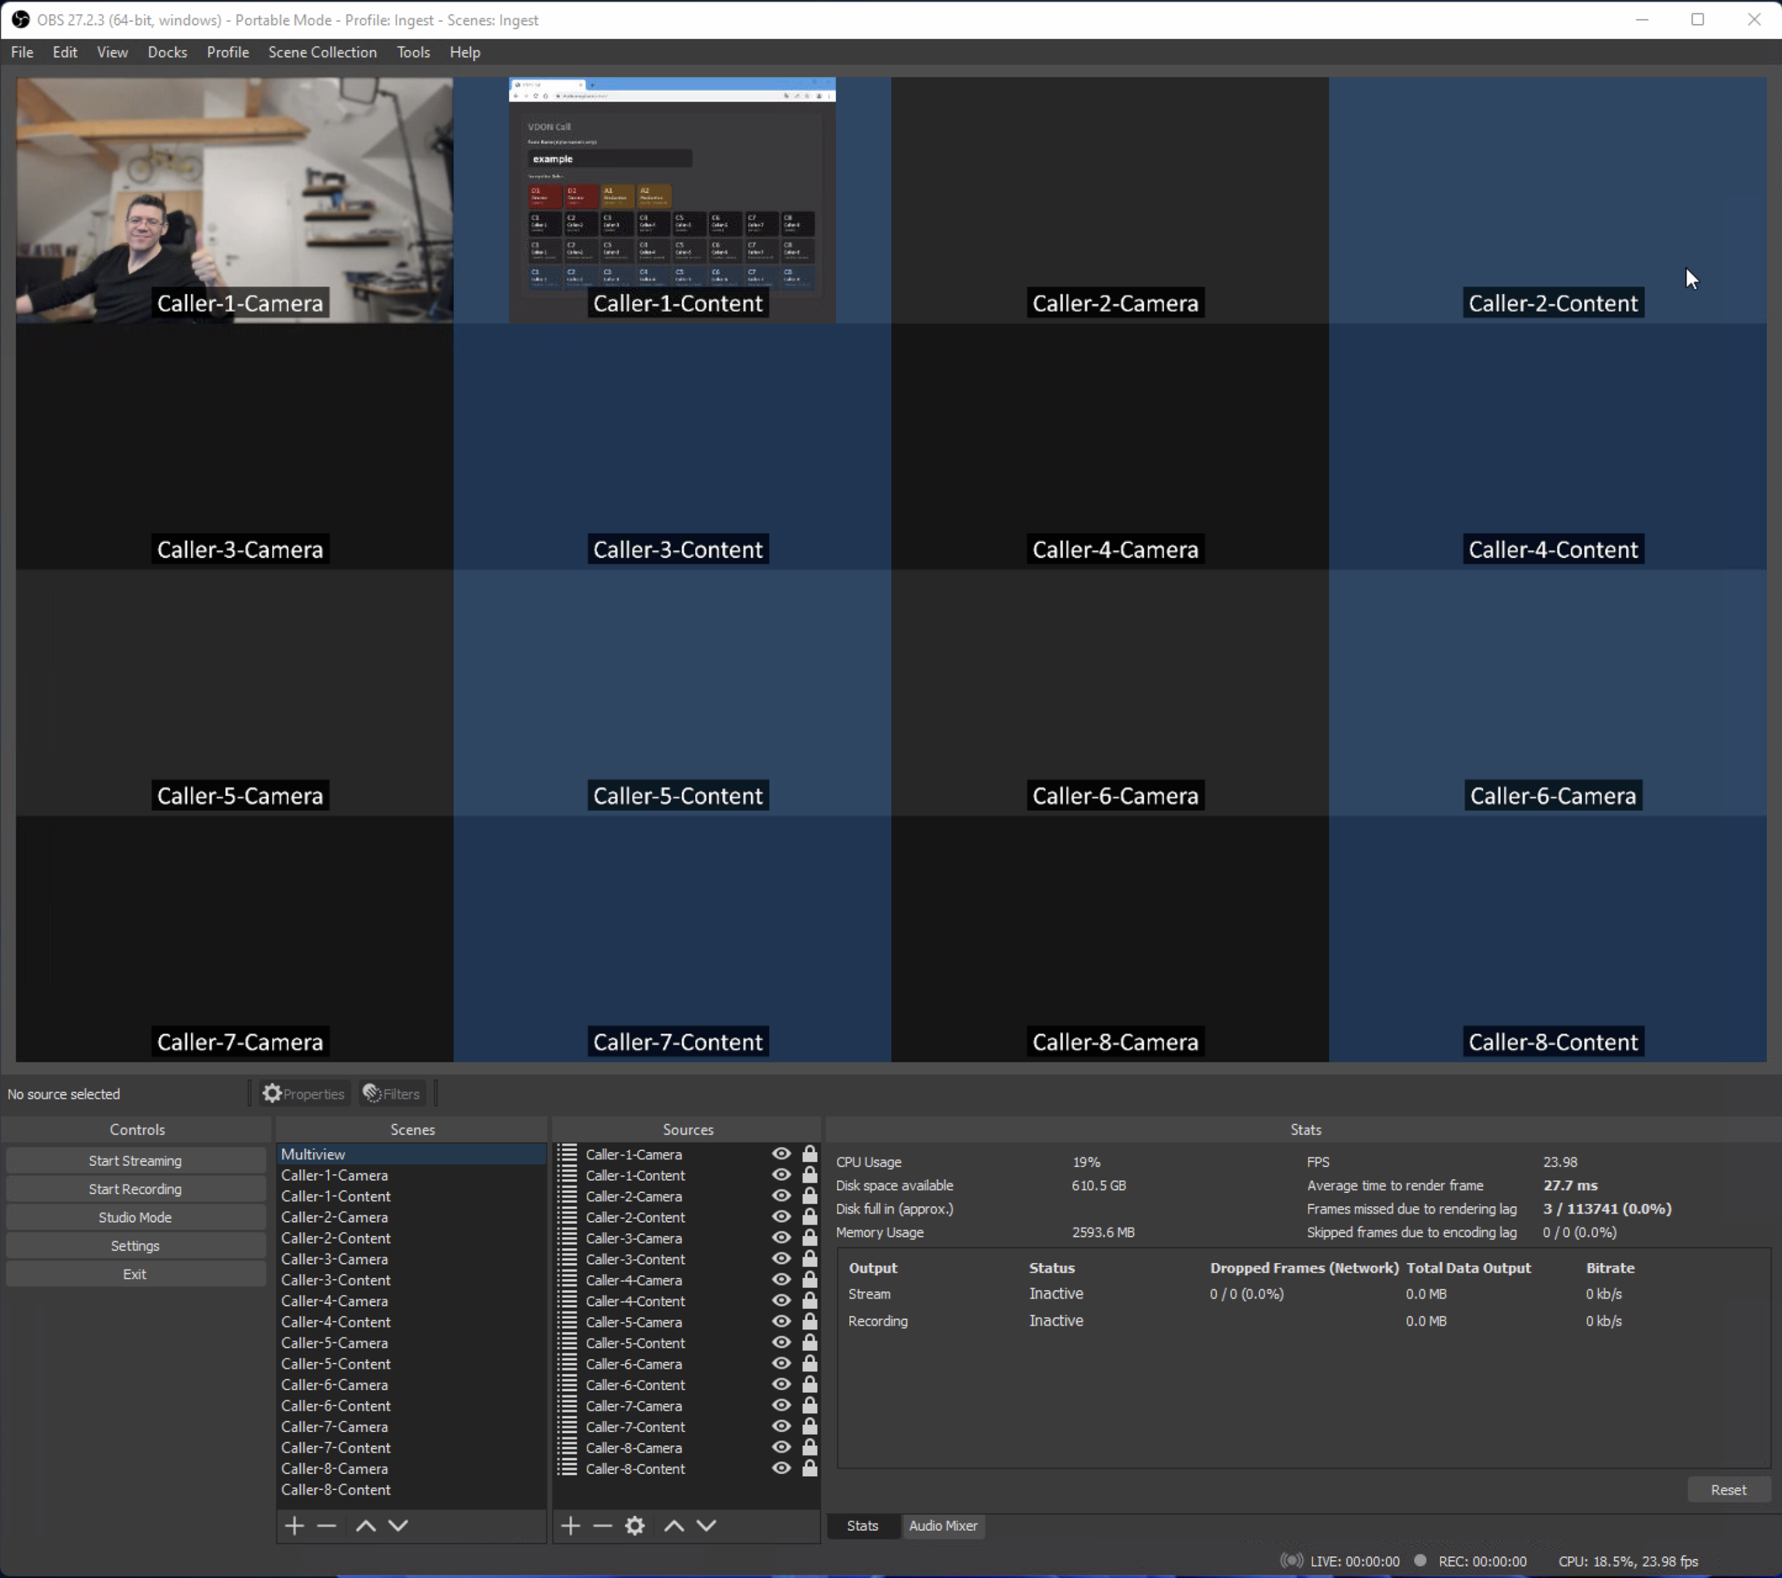
Task: Move scene up with arrow icon
Action: pyautogui.click(x=366, y=1526)
